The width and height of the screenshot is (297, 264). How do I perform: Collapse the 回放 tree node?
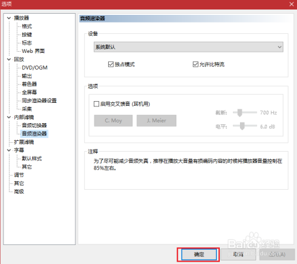9,59
